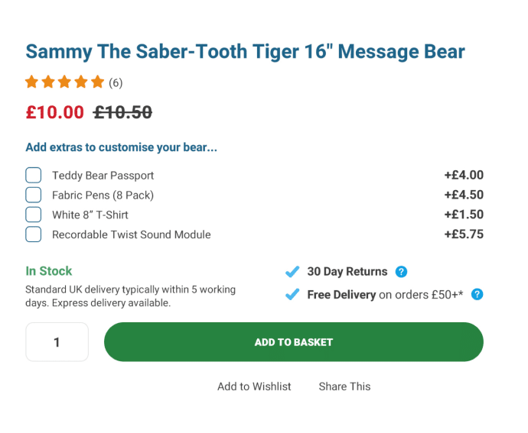Click the Recordable Twist Sound Module label
Screen dimensions: 528x433
pos(132,234)
